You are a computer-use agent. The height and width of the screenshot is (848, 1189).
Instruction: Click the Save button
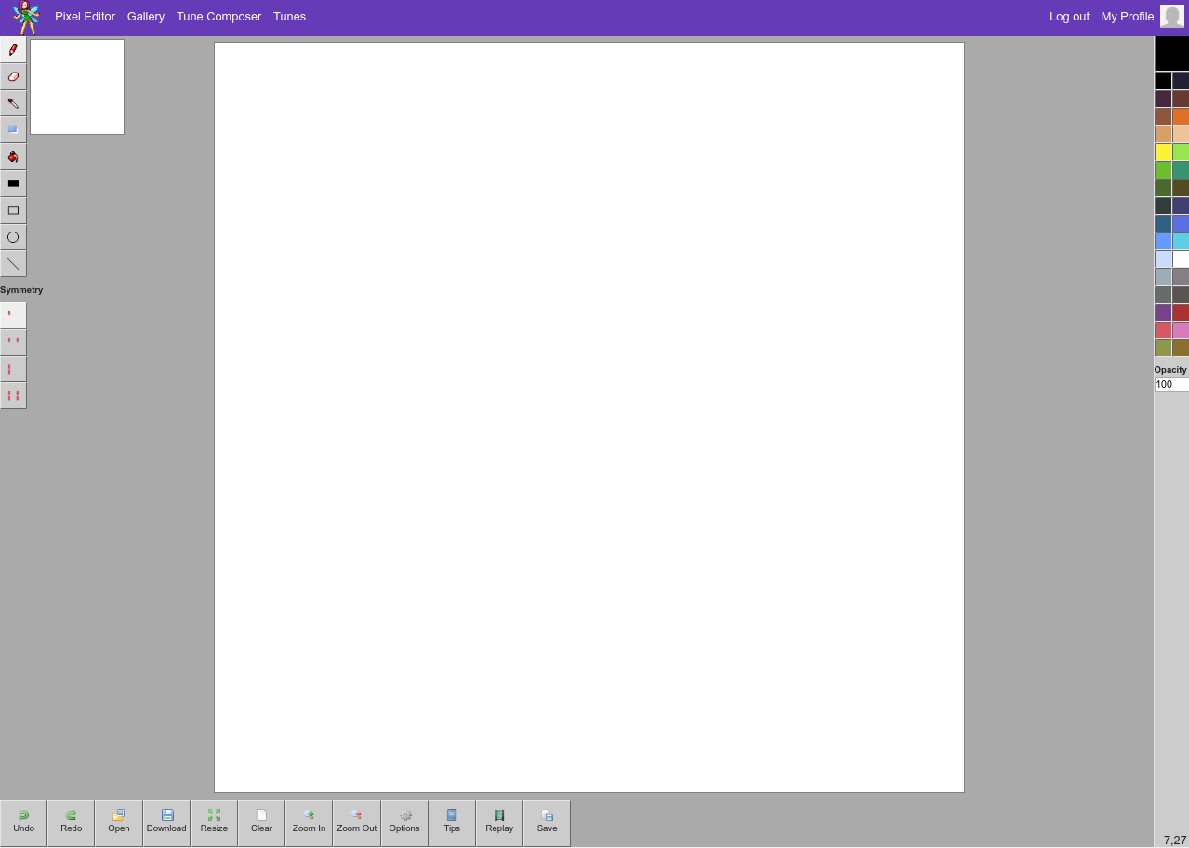[547, 823]
